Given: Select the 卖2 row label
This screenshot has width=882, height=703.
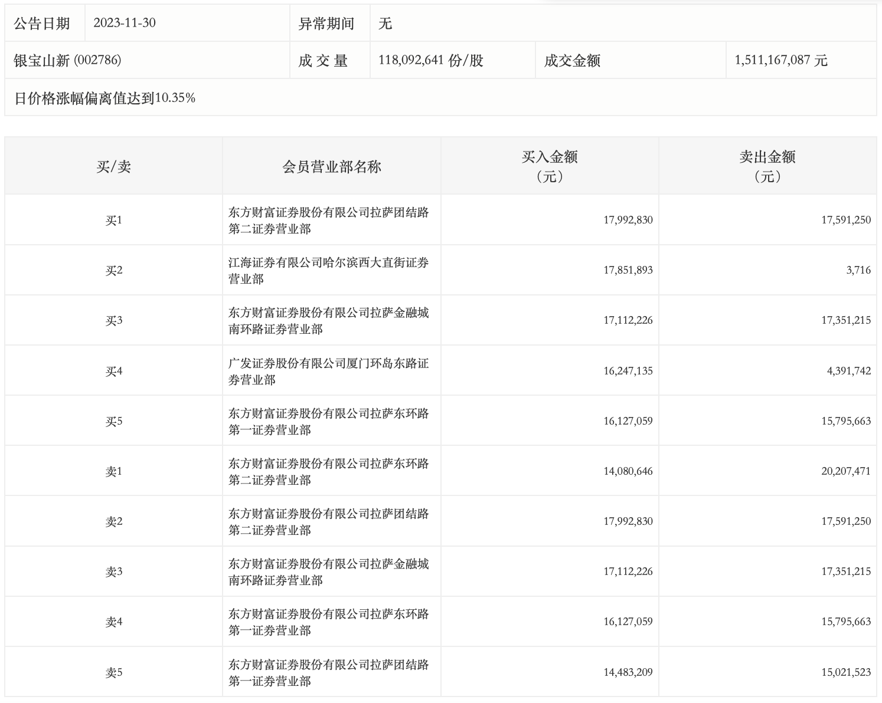Looking at the screenshot, I should coord(113,522).
